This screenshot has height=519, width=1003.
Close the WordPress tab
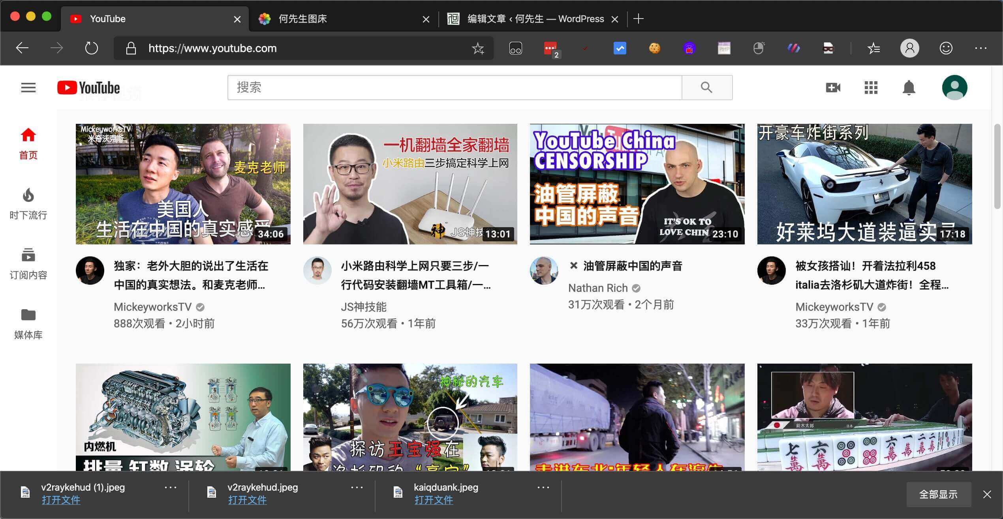click(615, 19)
